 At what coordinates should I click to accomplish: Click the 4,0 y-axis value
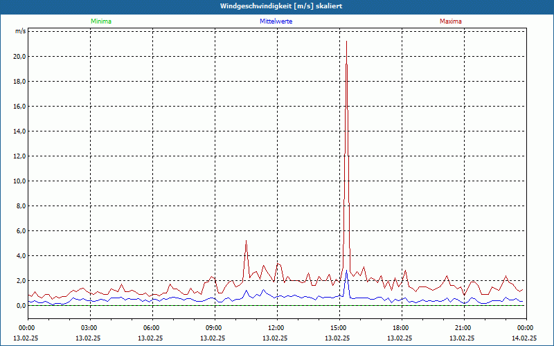pyautogui.click(x=21, y=255)
